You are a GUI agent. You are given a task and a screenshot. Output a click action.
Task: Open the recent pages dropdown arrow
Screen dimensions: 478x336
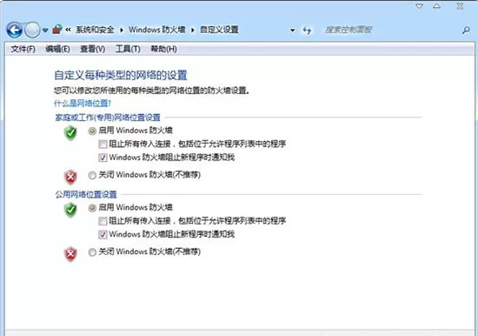click(x=45, y=30)
